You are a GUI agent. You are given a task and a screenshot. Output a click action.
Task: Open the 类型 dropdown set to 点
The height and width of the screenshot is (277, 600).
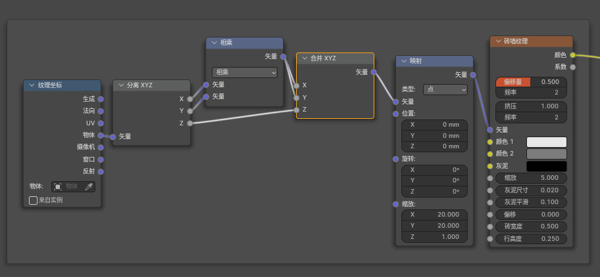click(x=445, y=89)
